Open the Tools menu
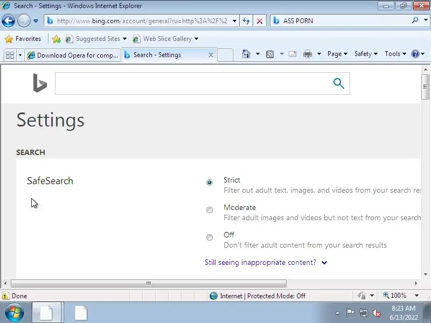 [x=395, y=54]
